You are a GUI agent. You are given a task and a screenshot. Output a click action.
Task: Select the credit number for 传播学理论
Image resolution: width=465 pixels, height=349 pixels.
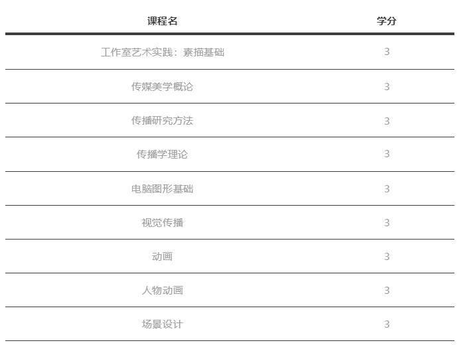(x=387, y=154)
